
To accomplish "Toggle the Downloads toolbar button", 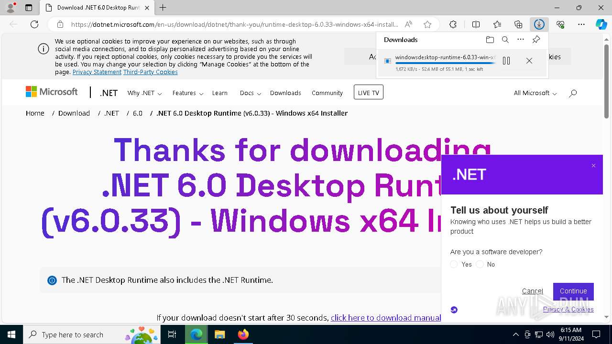I will [x=539, y=24].
